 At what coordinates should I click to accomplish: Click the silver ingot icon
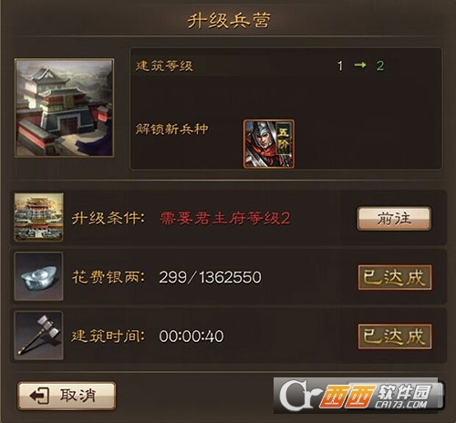coord(39,276)
